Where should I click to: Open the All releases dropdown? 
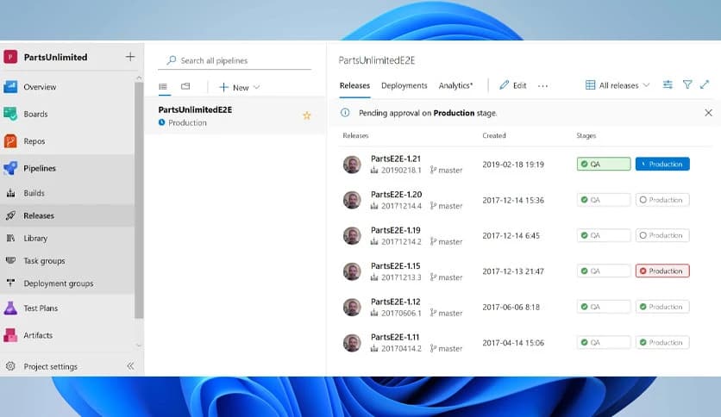click(618, 85)
